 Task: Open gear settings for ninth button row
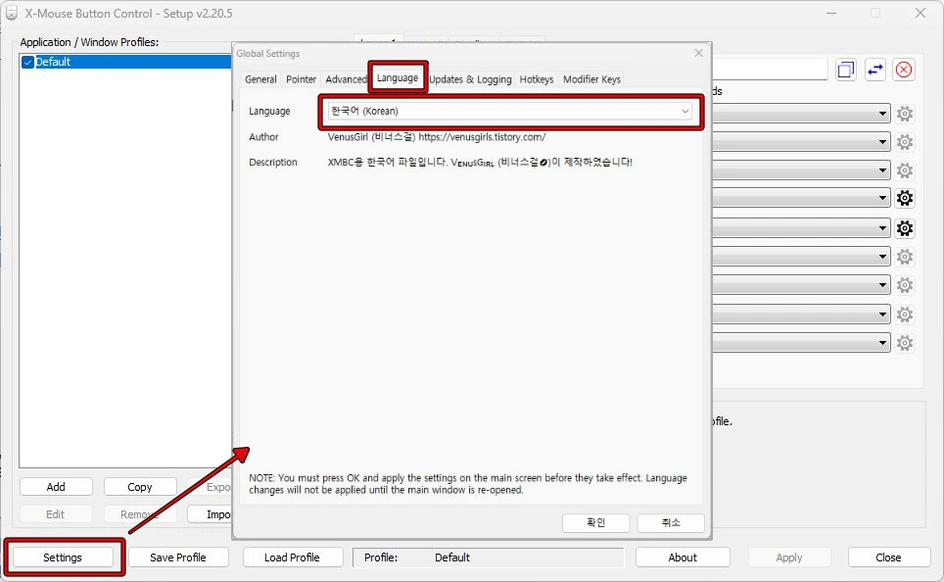coord(904,343)
